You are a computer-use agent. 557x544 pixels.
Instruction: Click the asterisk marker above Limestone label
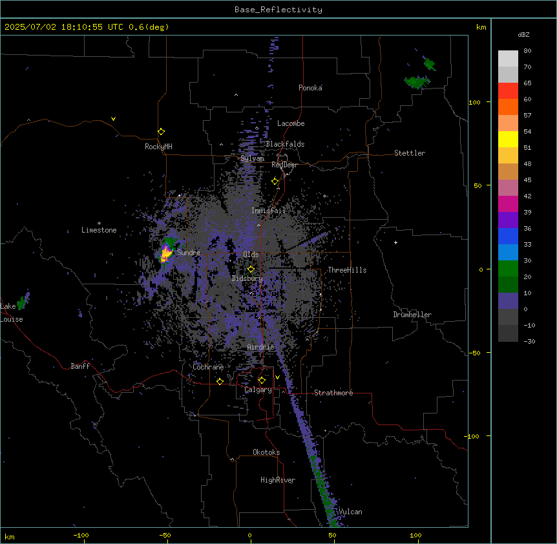99,224
